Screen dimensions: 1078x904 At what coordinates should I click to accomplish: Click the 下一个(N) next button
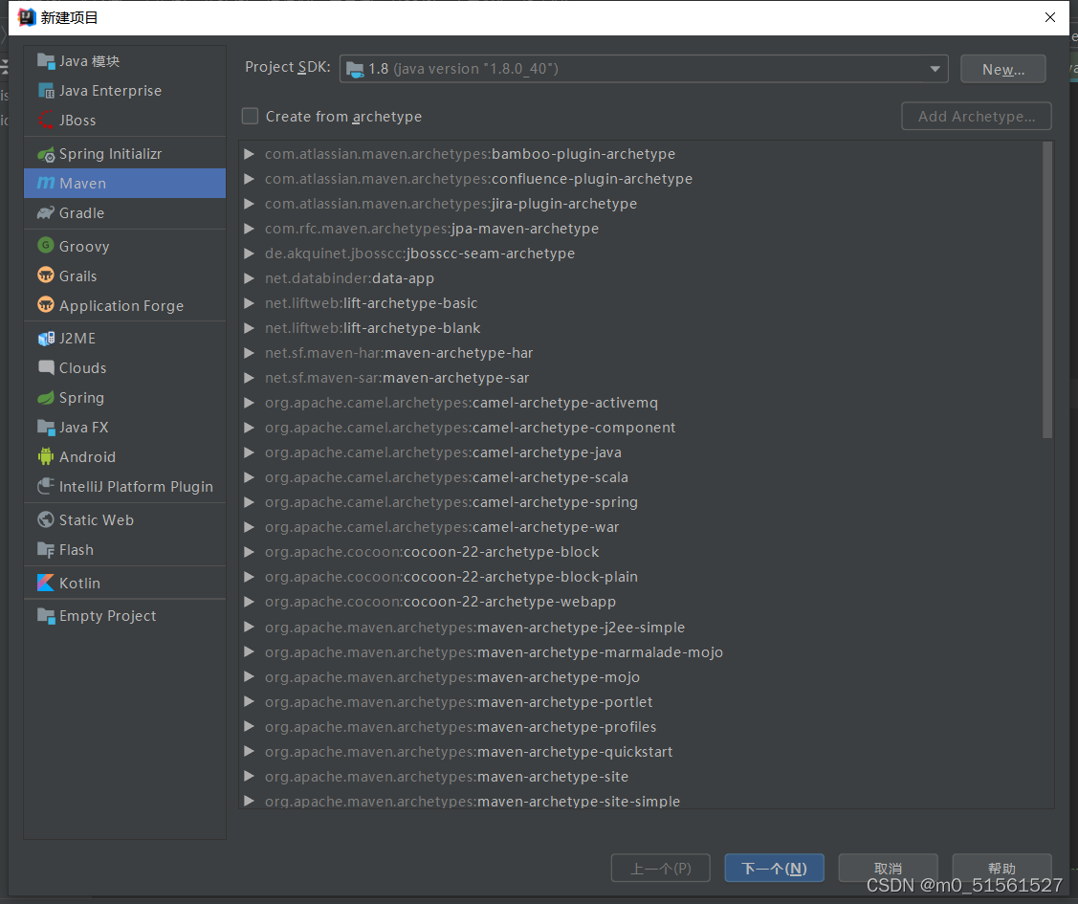[x=774, y=869]
